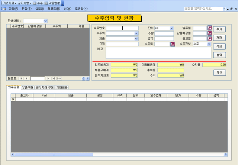Switch to the 외주공정 tab

coord(13,87)
